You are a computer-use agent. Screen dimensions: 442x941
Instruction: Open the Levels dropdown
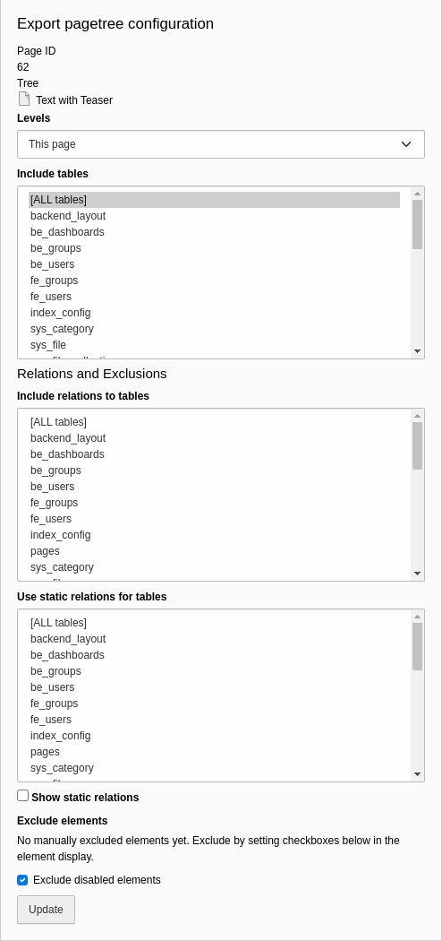(x=221, y=144)
